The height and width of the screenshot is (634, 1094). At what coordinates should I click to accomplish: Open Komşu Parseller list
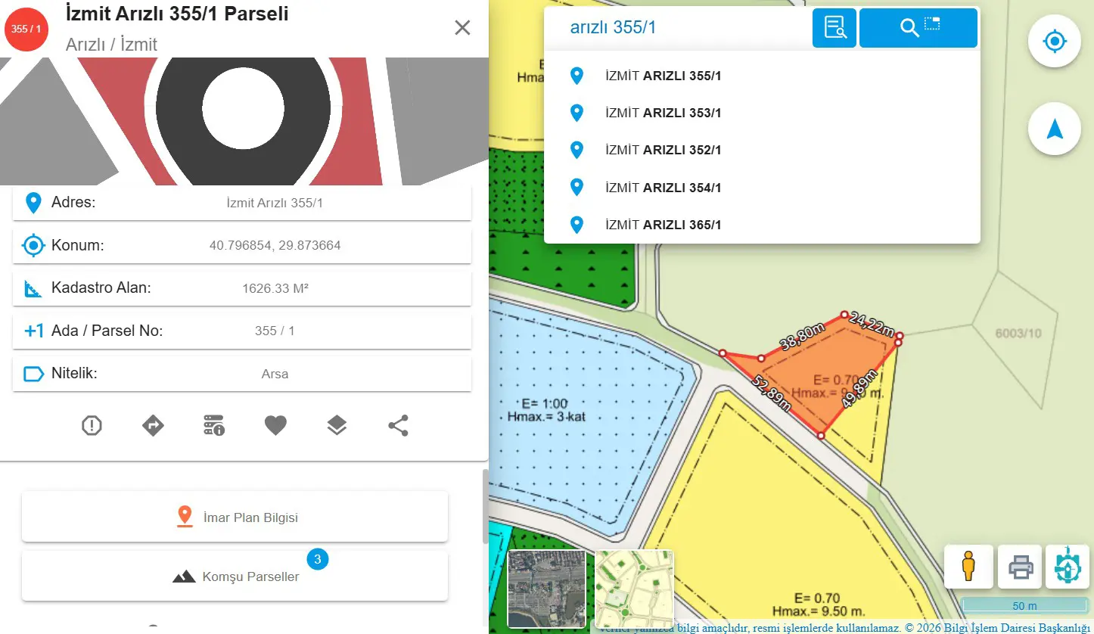[x=235, y=577]
